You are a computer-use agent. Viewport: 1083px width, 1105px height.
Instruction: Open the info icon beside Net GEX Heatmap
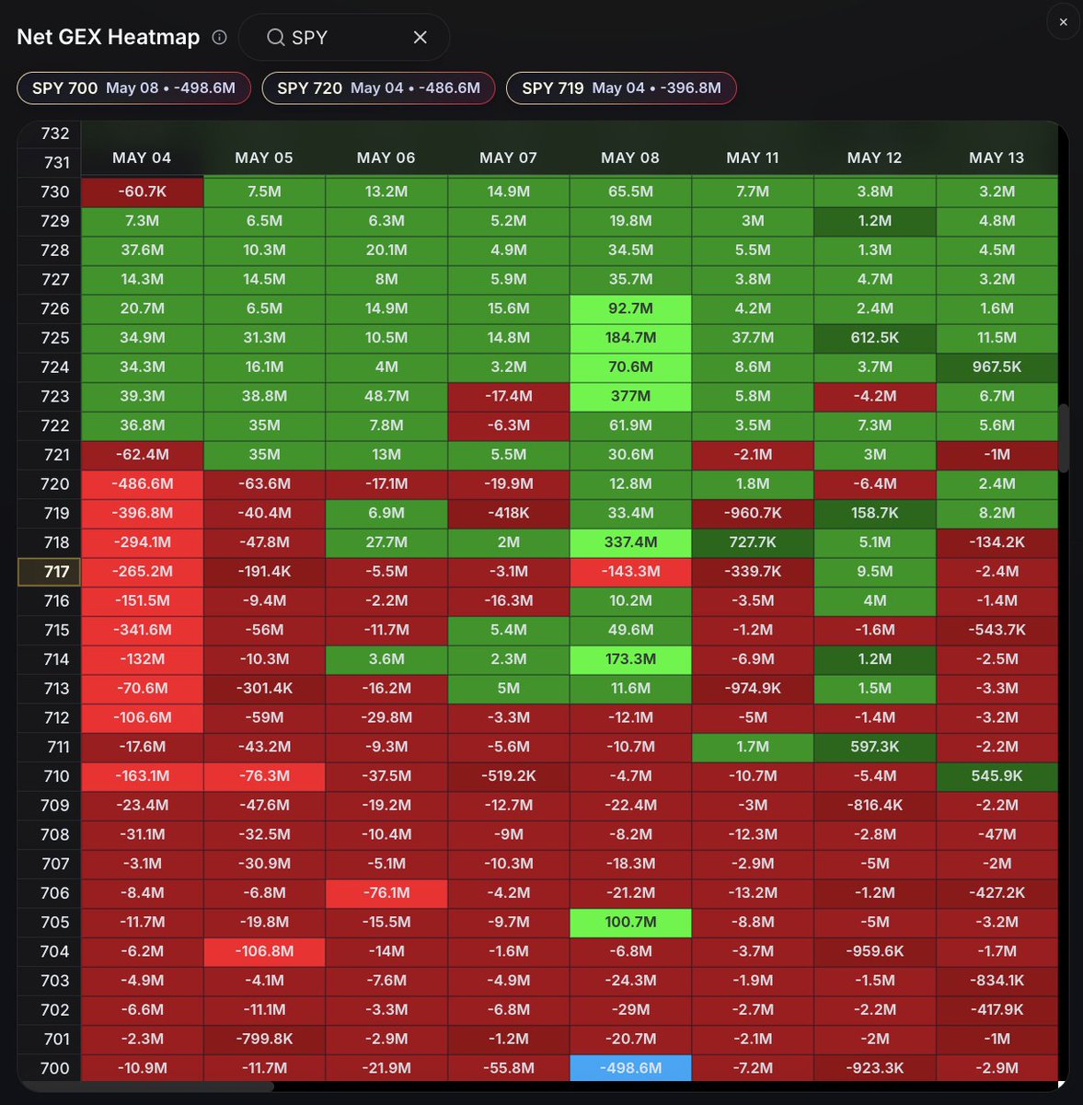[x=219, y=37]
